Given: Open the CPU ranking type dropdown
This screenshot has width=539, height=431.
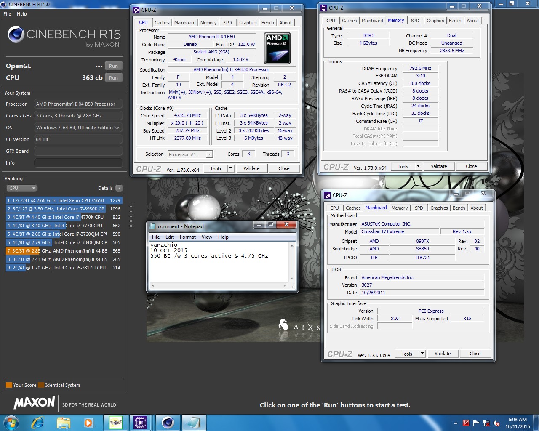Looking at the screenshot, I should (21, 188).
